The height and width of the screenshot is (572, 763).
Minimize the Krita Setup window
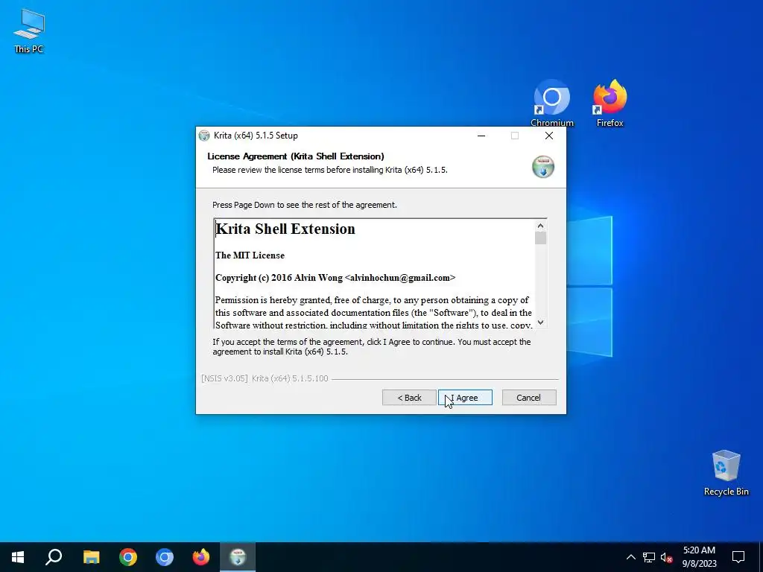point(481,136)
